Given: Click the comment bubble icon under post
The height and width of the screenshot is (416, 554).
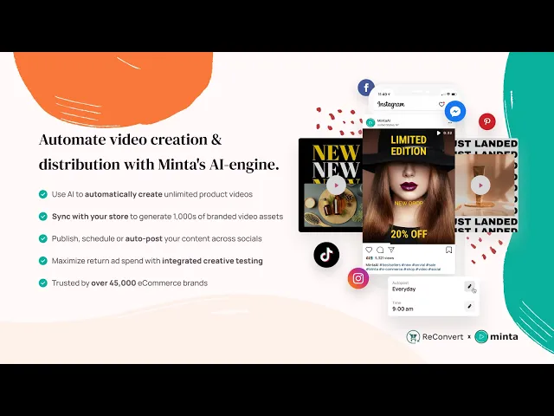Looking at the screenshot, I should tap(380, 250).
